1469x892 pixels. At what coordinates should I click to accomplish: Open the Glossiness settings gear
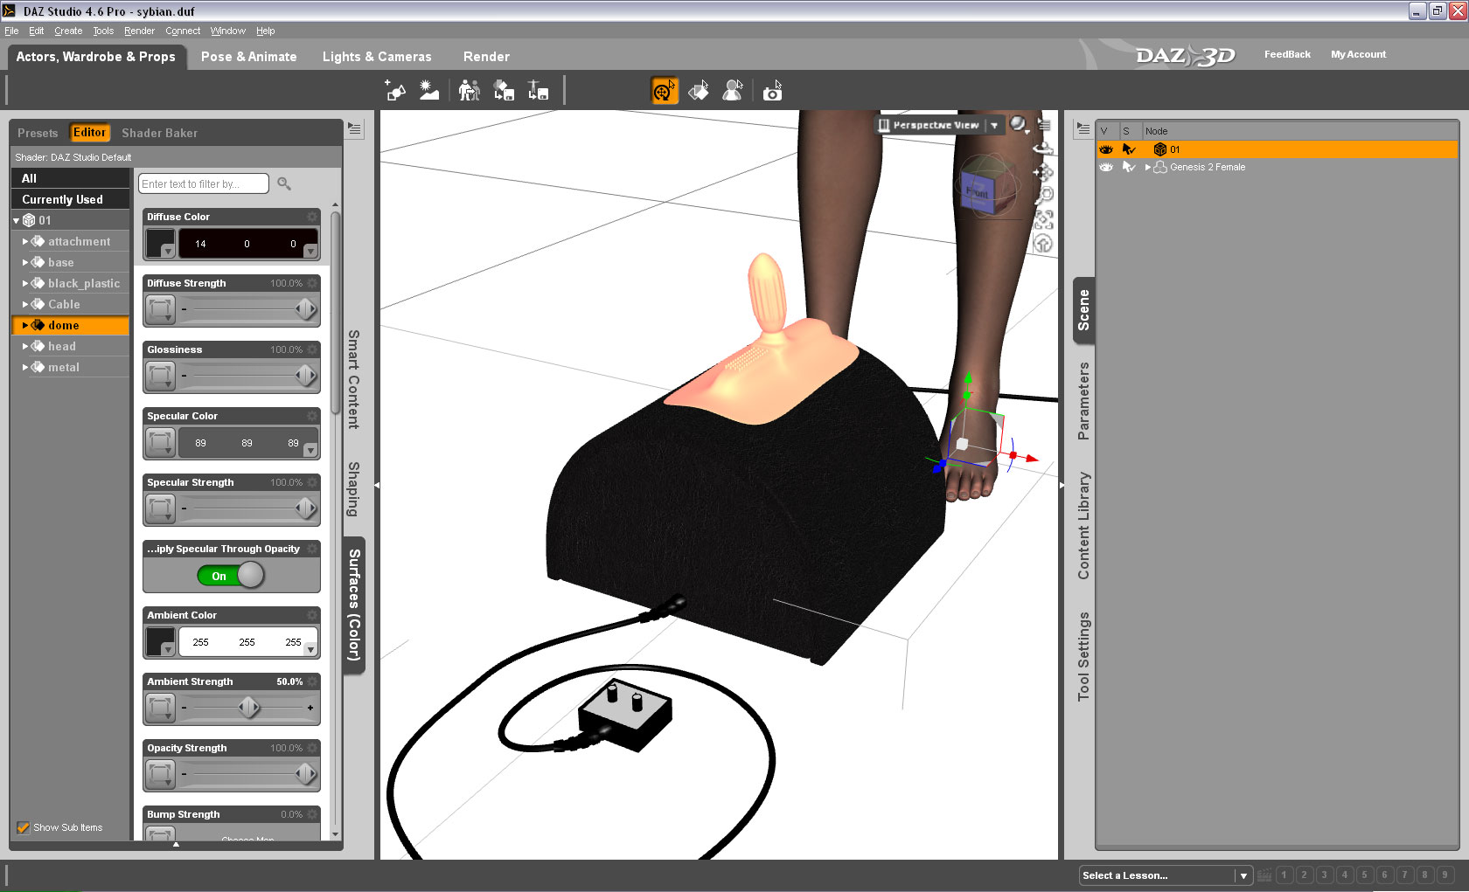click(x=311, y=349)
